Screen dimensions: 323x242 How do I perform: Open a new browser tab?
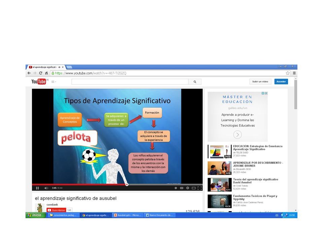(69, 67)
